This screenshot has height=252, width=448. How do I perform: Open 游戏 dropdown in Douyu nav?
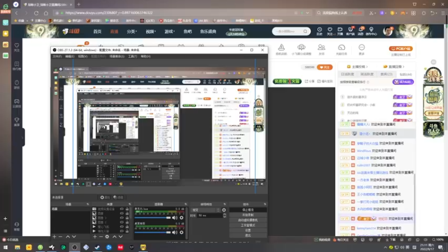pos(170,31)
